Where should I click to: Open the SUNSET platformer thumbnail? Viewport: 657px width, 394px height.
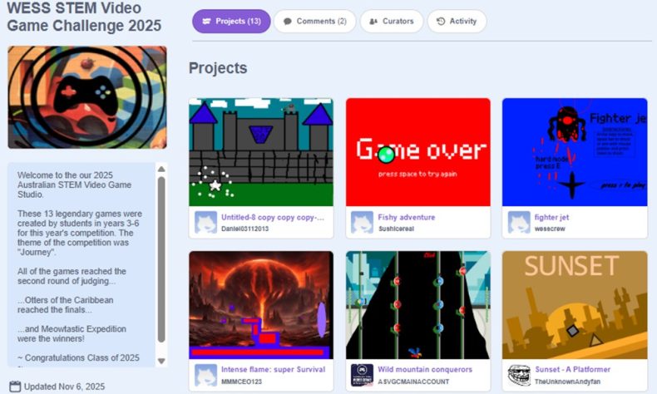(x=575, y=305)
